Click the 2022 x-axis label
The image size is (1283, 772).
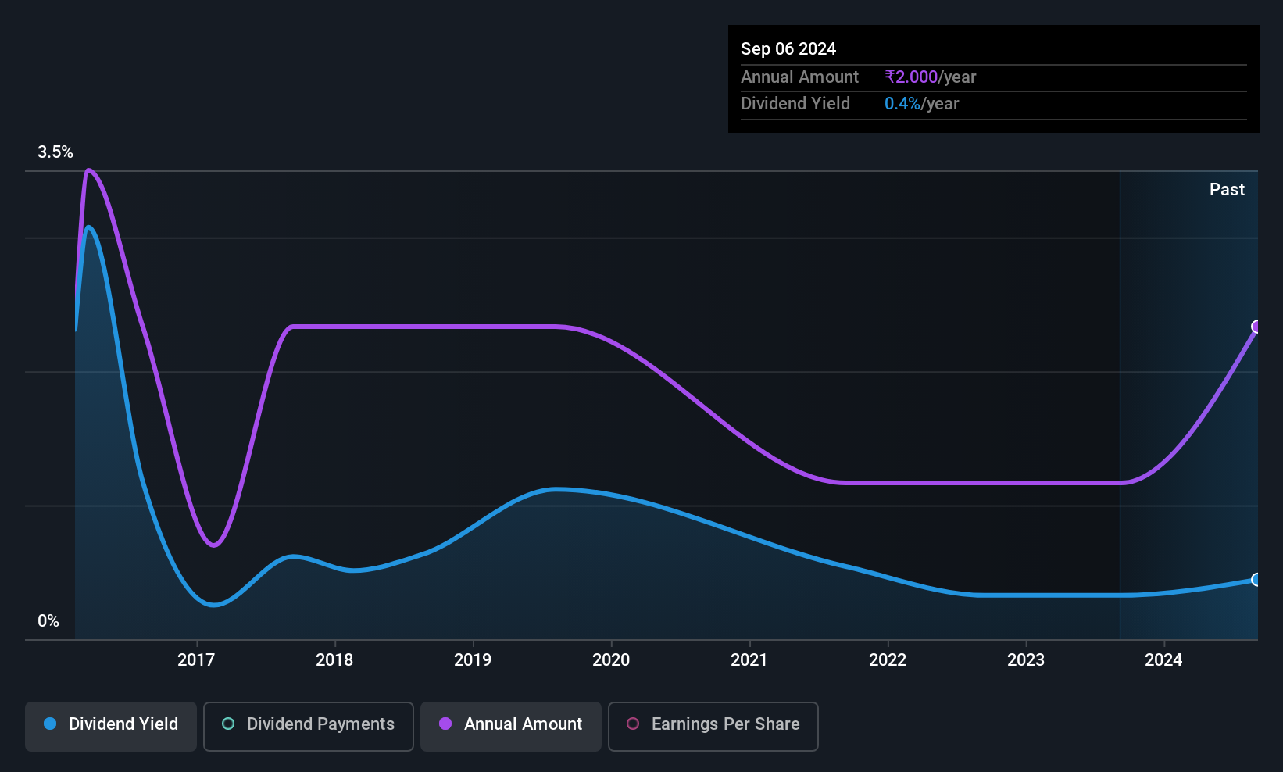888,660
